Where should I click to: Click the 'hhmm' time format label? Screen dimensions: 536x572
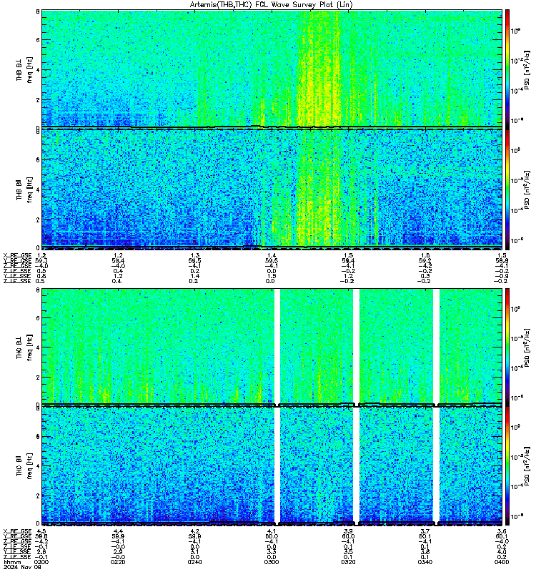(13, 562)
